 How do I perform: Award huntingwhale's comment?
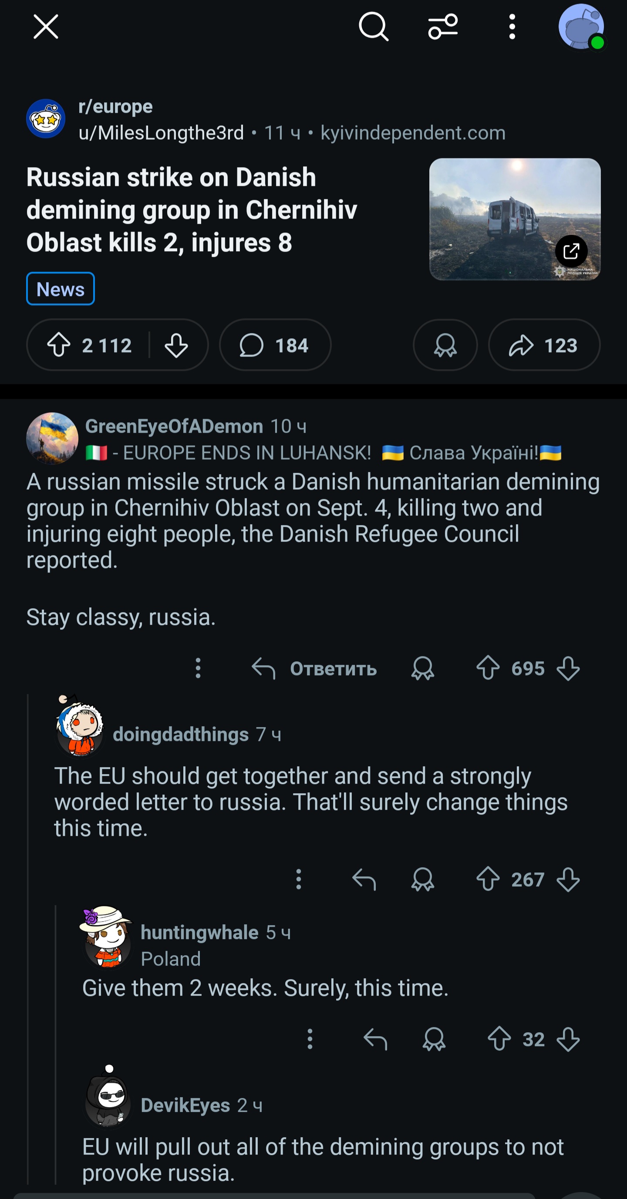(x=434, y=1039)
